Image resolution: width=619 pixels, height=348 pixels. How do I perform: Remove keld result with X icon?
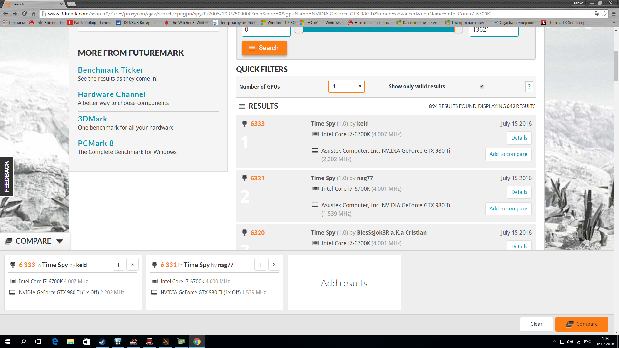point(132,265)
